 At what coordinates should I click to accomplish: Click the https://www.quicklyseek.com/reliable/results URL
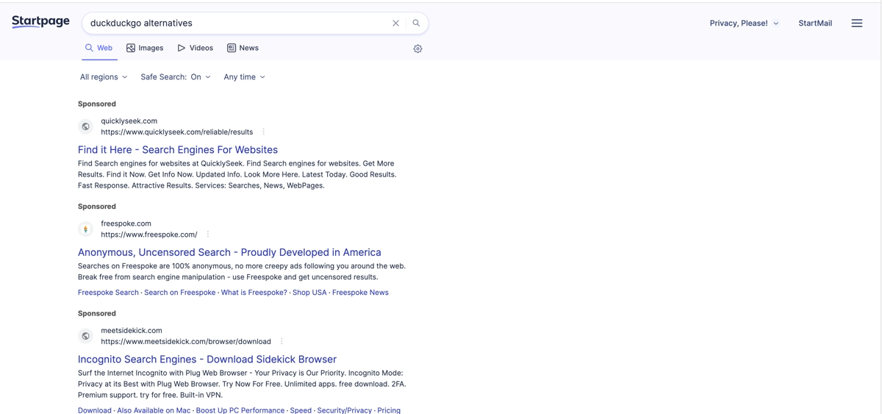click(177, 132)
